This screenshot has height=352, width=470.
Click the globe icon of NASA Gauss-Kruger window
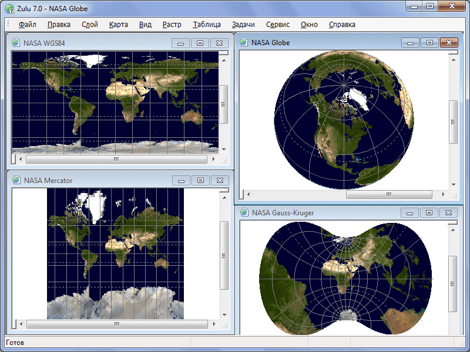244,212
